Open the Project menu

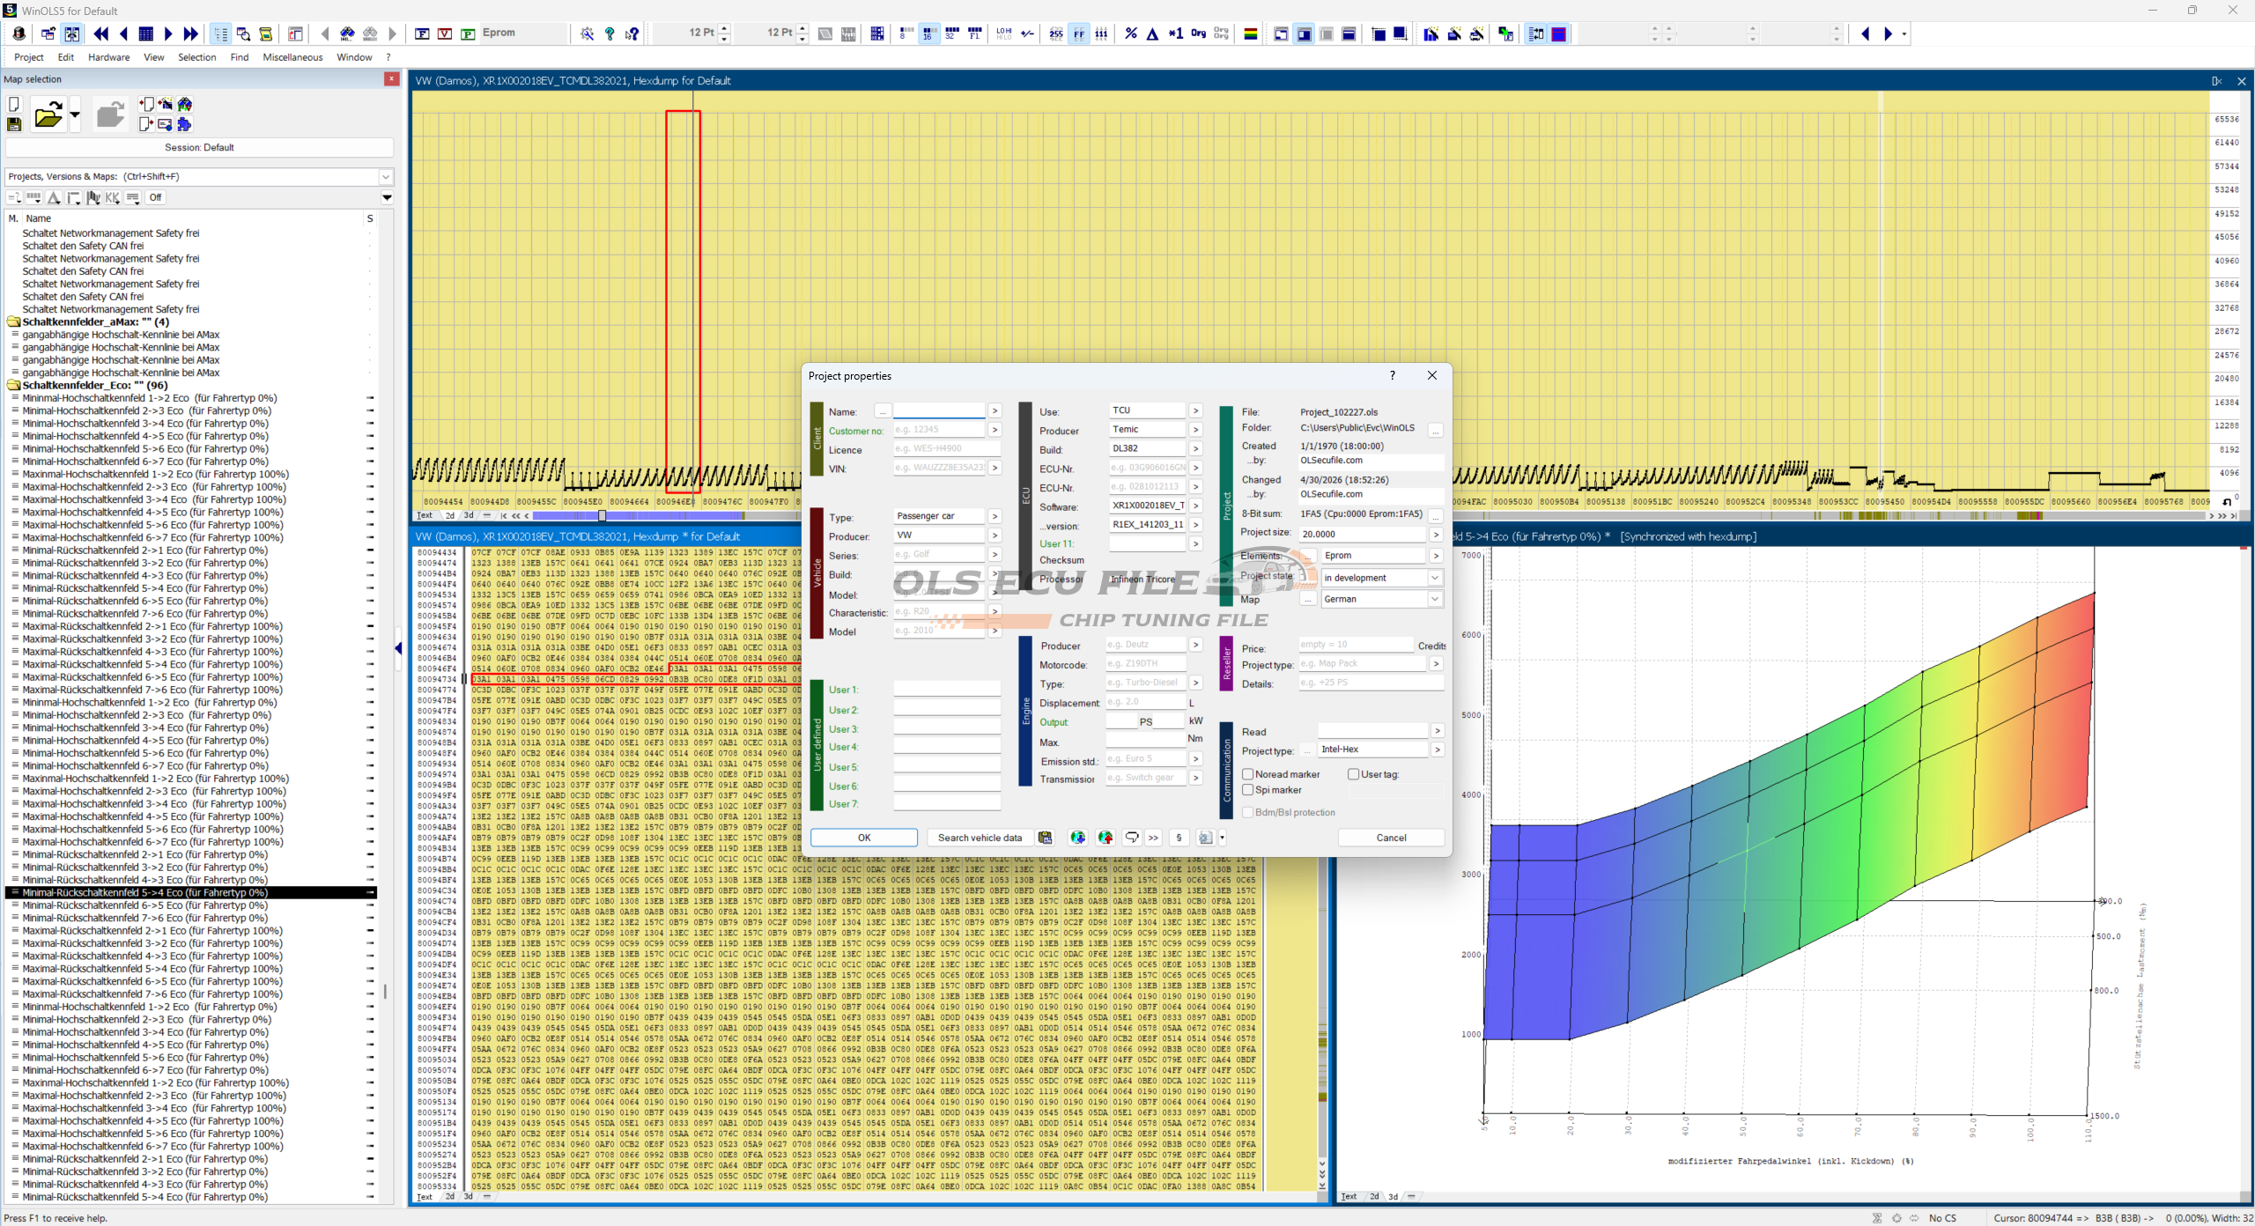tap(29, 57)
